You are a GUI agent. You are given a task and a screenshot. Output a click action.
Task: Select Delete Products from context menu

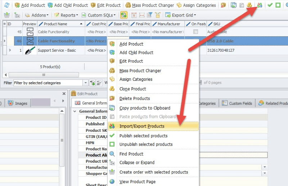(135, 98)
